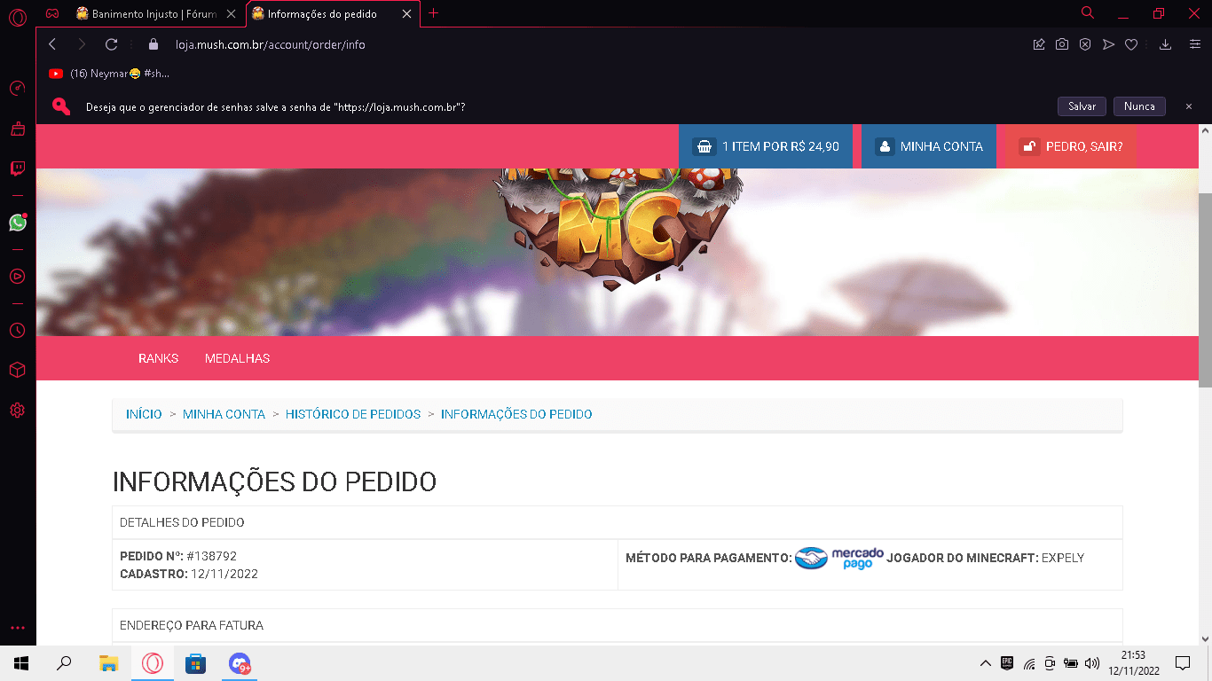The image size is (1212, 681).
Task: Open Wi-Fi network tray icon
Action: point(1029,663)
